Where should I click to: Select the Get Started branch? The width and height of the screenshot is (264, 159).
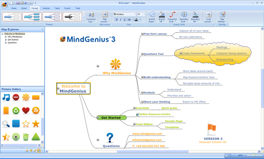coord(111,118)
